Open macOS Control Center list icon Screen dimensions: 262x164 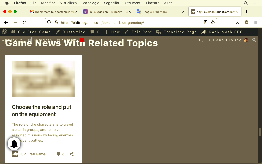254,3
